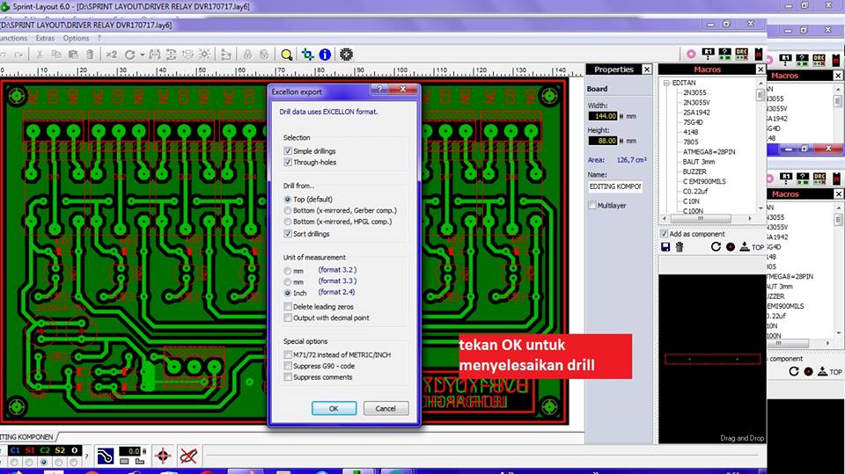845x474 pixels.
Task: Click the board Width value field
Action: [602, 116]
